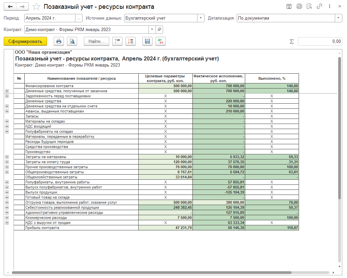This screenshot has height=278, width=347.
Task: Click the Детализация field По документам
Action: pos(286,18)
